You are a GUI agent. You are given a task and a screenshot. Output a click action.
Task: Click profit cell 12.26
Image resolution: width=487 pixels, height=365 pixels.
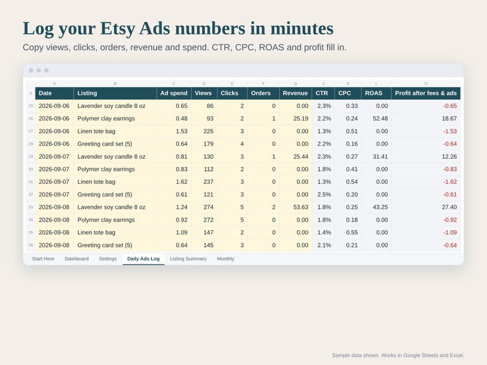click(426, 157)
